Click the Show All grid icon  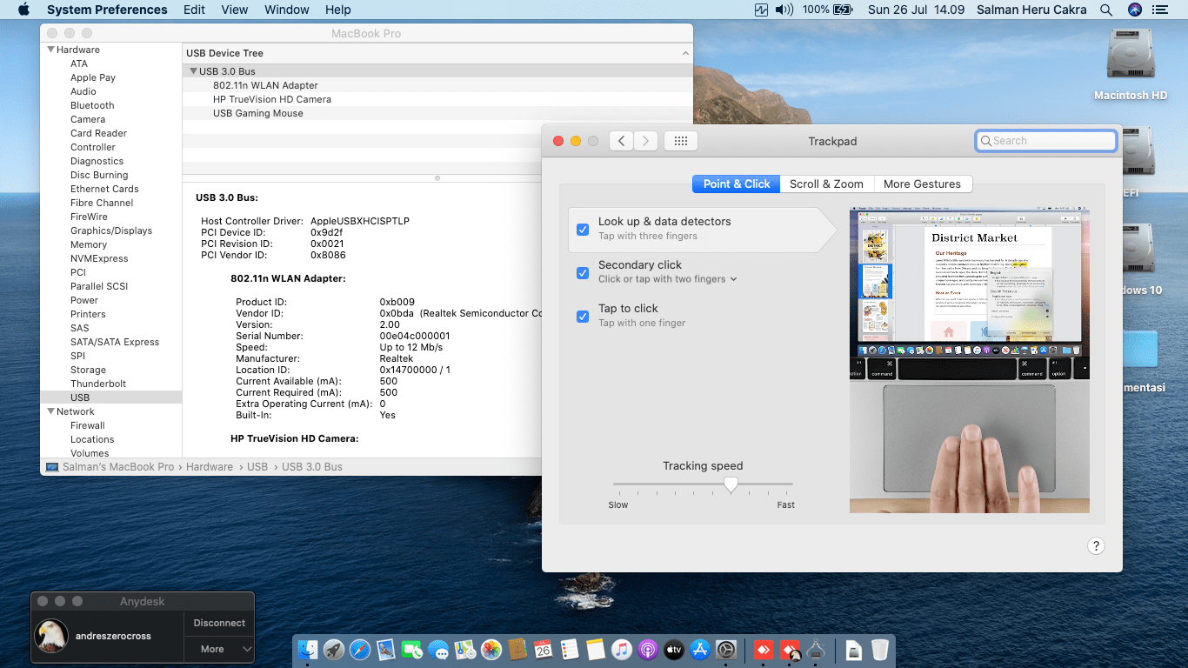[x=681, y=141]
